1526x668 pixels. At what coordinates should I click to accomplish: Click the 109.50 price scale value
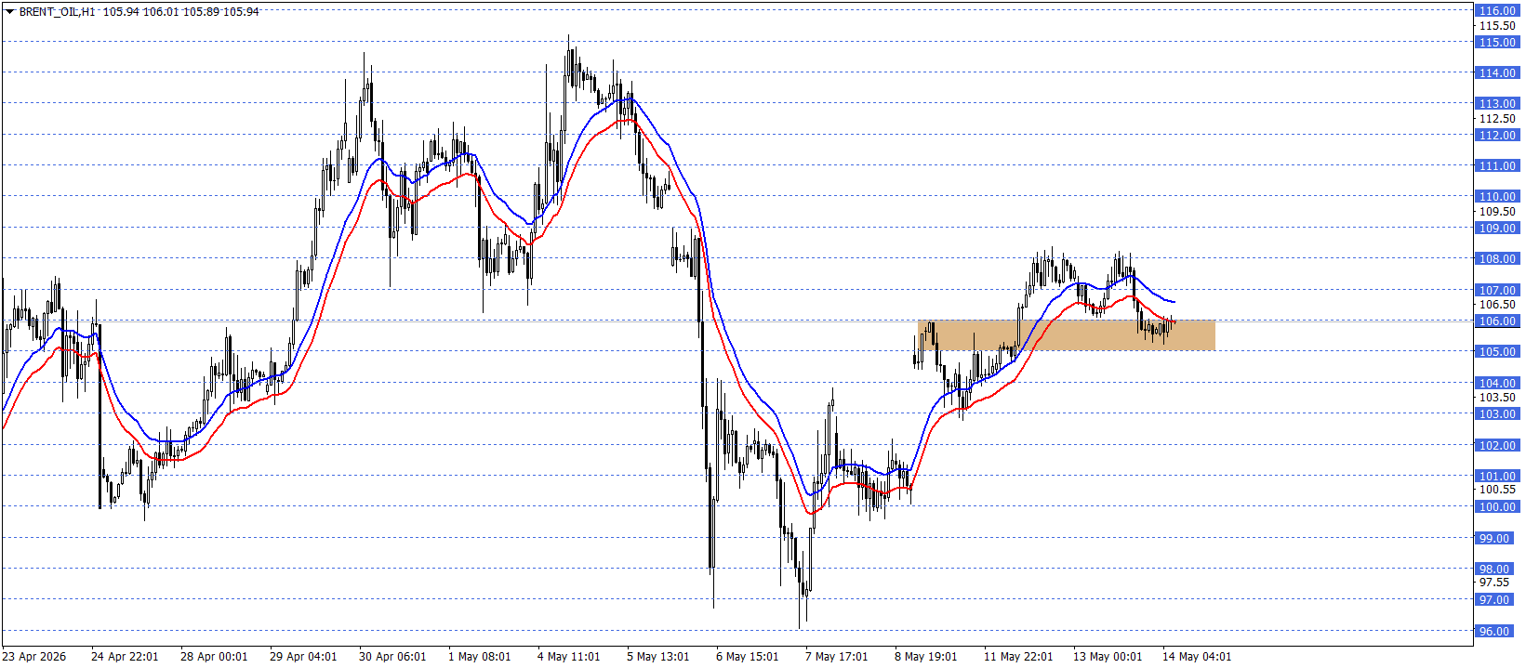click(x=1497, y=211)
